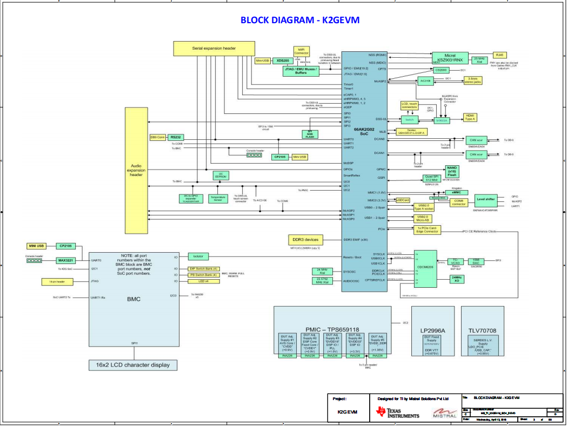
Task: Select the 16x2 LCD character display block
Action: tap(133, 365)
